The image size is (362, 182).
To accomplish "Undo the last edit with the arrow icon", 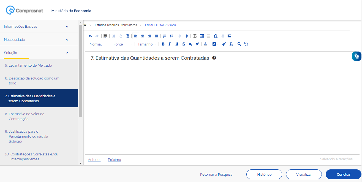I will [x=90, y=36].
